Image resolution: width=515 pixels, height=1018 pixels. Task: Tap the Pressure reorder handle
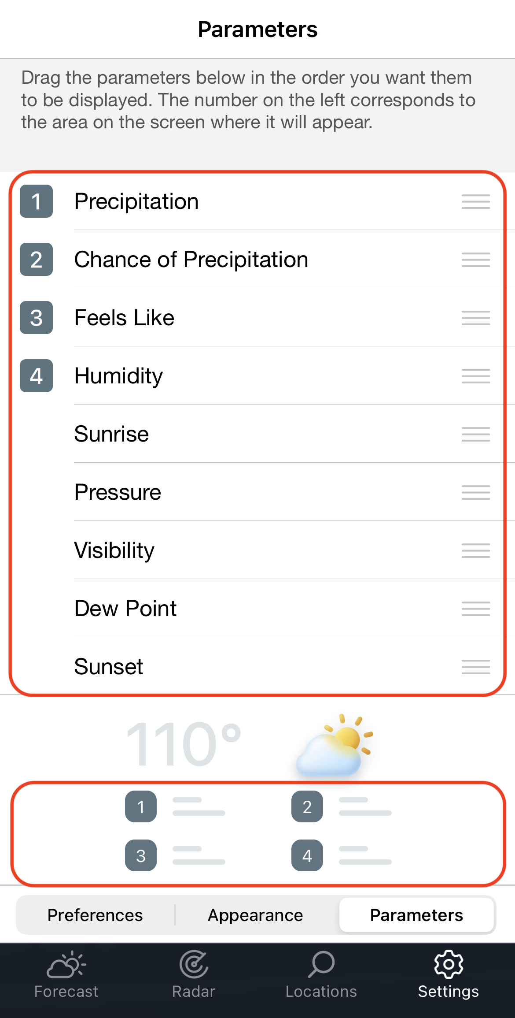476,492
